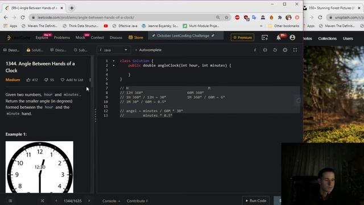
Task: Open the playground icon next to Premium
Action: point(264,38)
